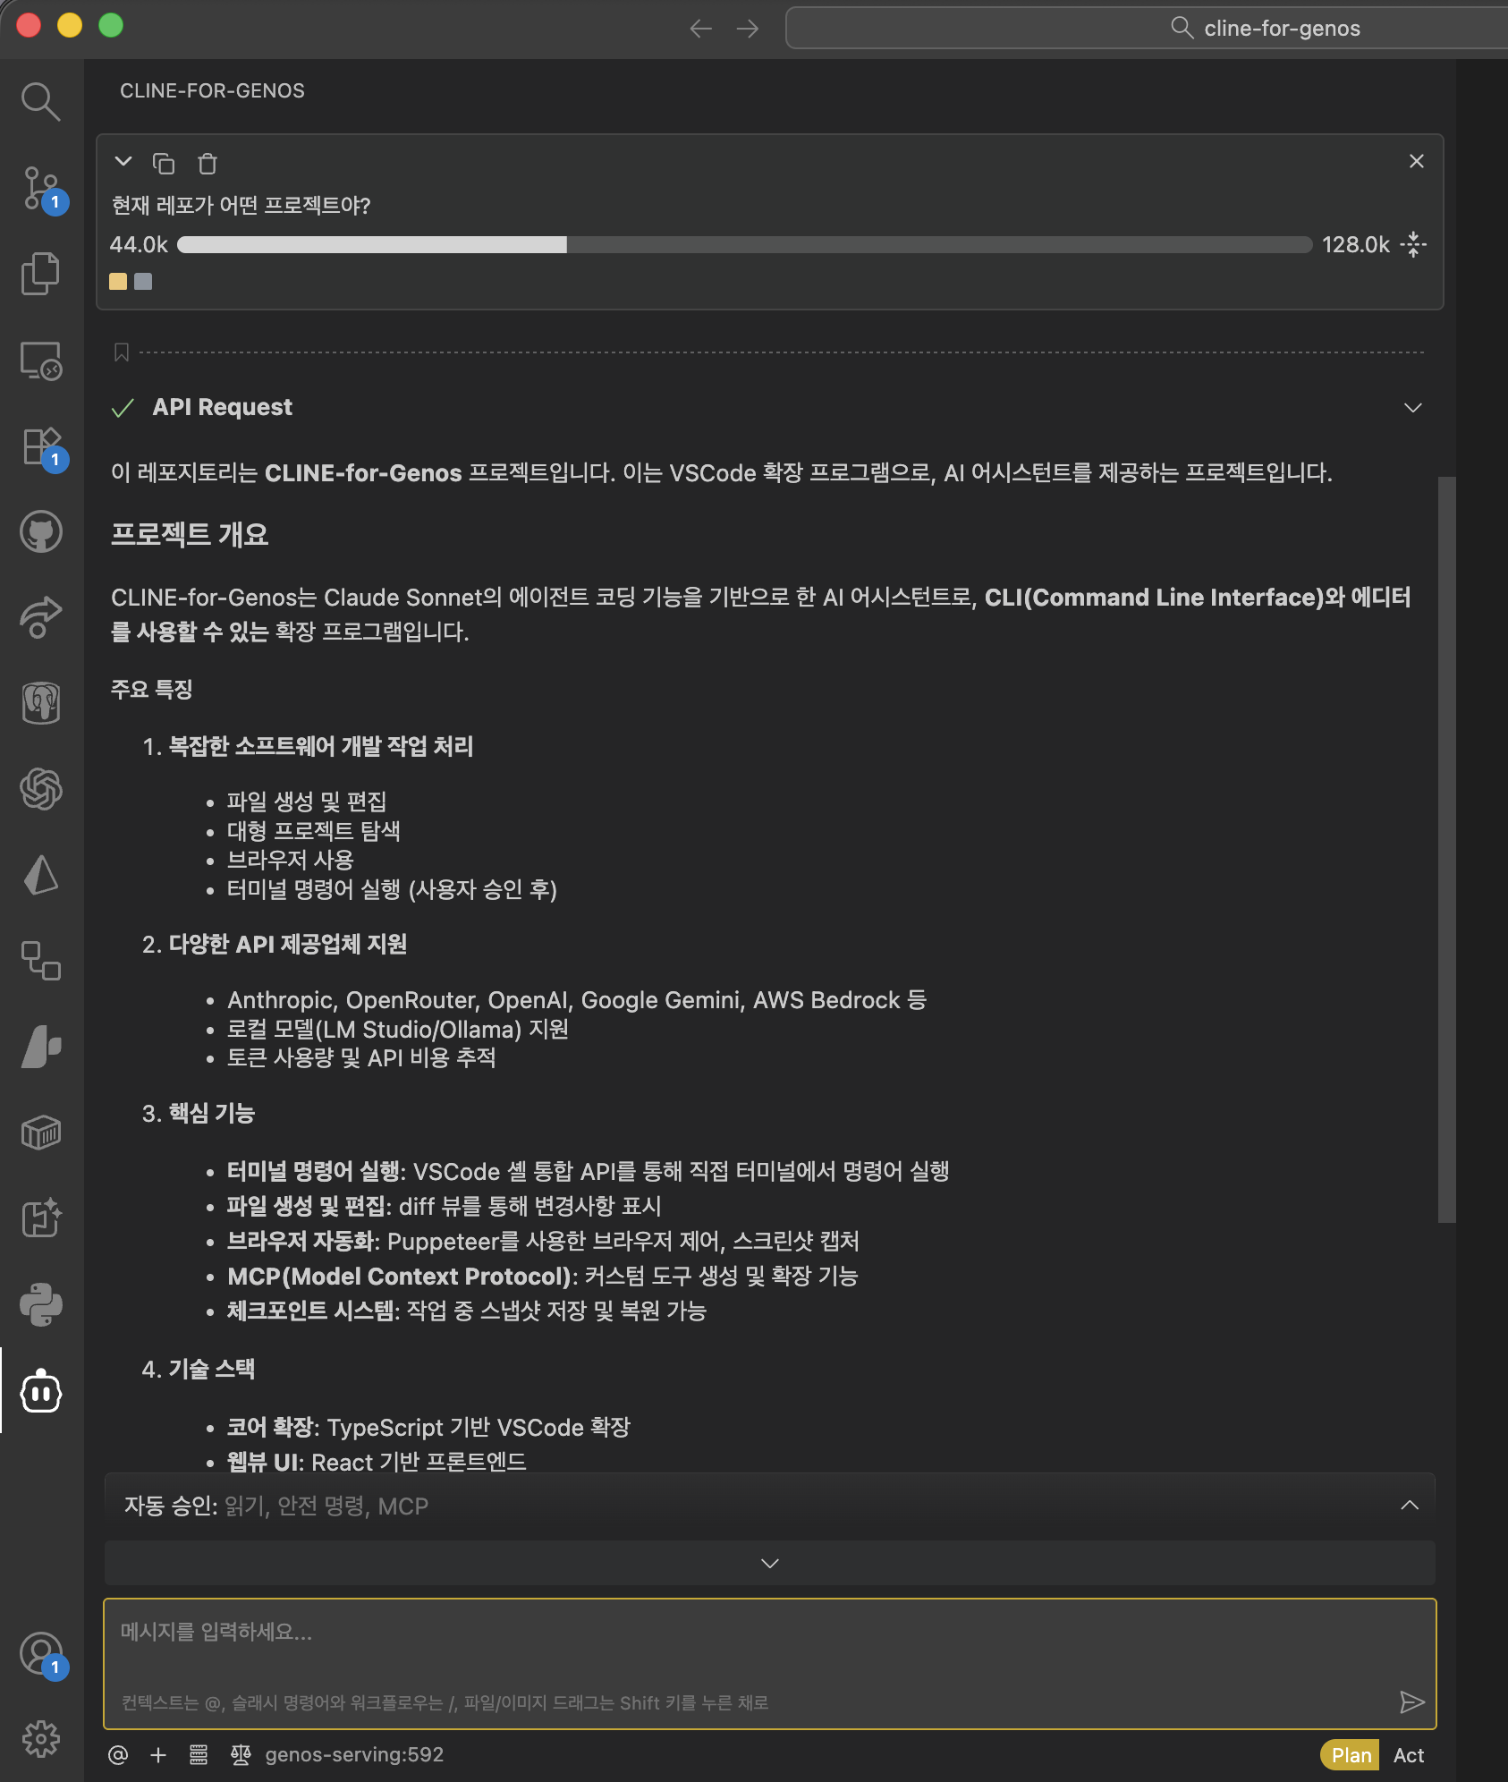
Task: Open the GitHub panel icon
Action: [40, 532]
